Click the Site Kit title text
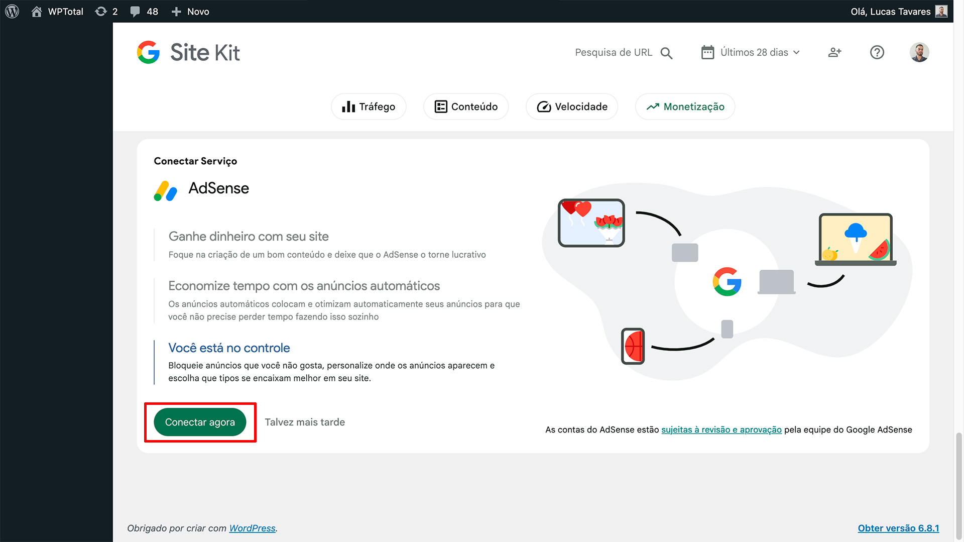This screenshot has height=542, width=964. [205, 52]
